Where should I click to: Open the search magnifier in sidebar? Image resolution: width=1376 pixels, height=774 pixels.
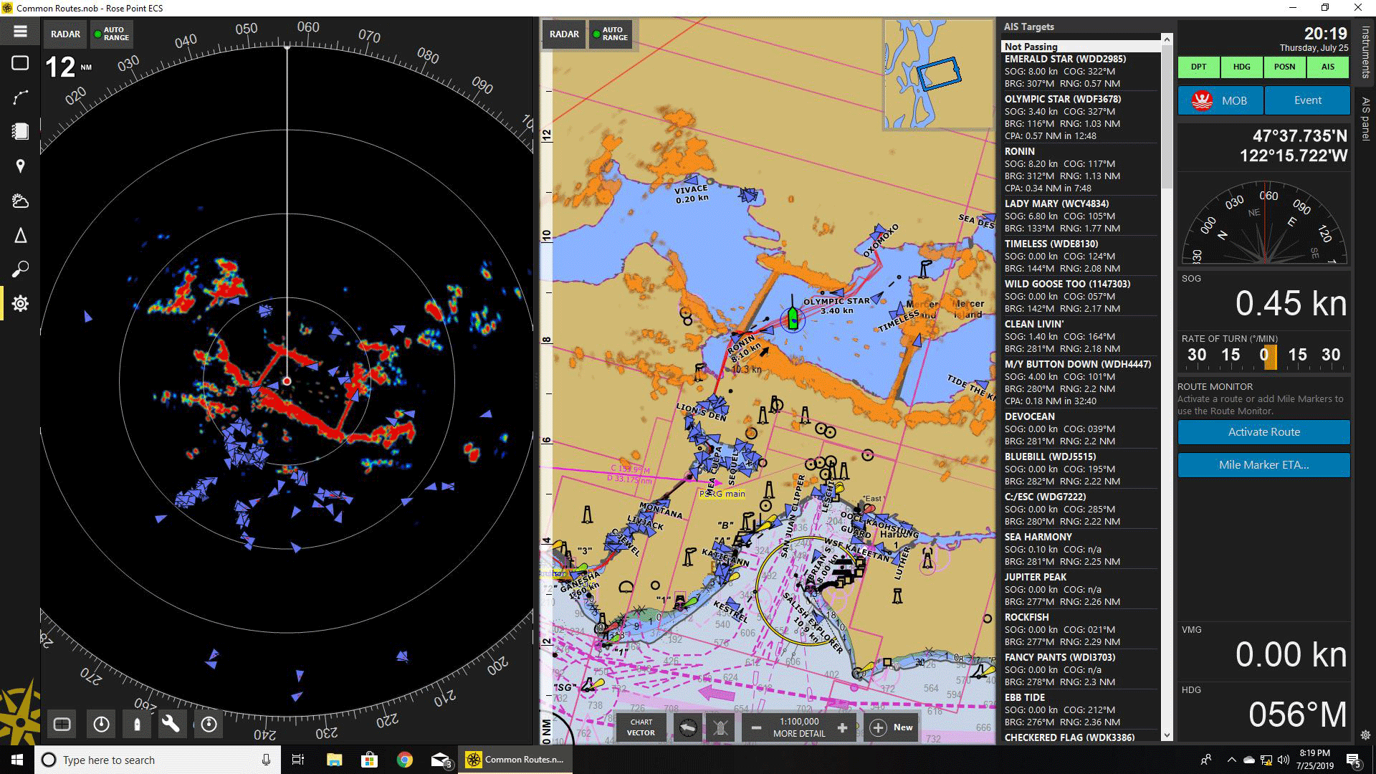pyautogui.click(x=20, y=269)
